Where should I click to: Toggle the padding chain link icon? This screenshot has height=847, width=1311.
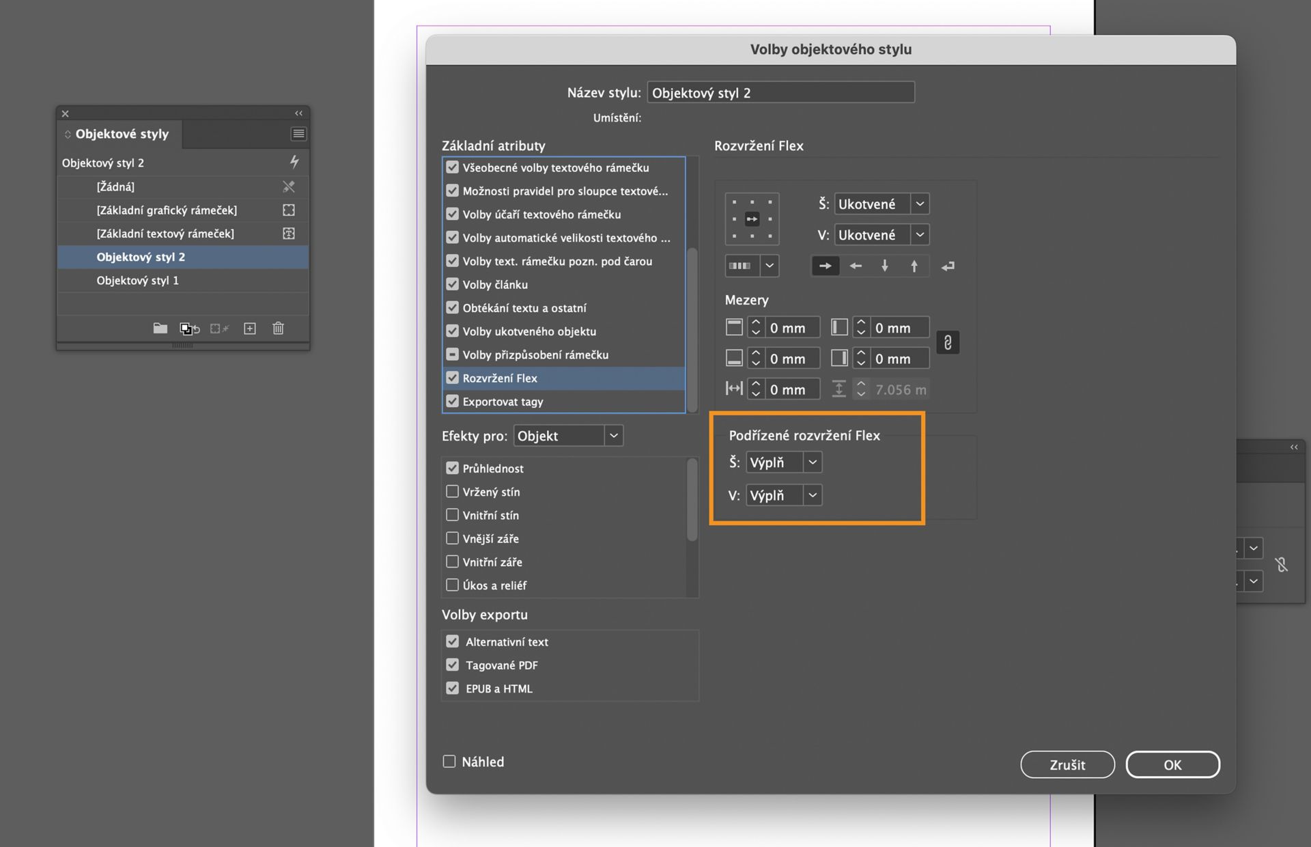click(x=947, y=343)
